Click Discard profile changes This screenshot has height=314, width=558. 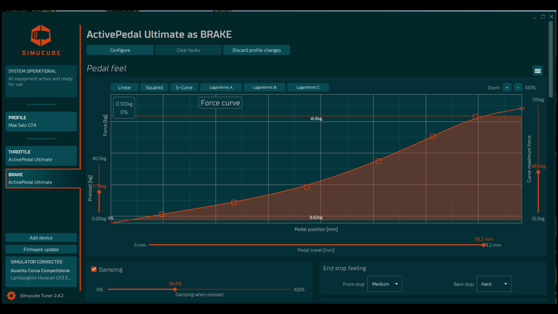(257, 50)
